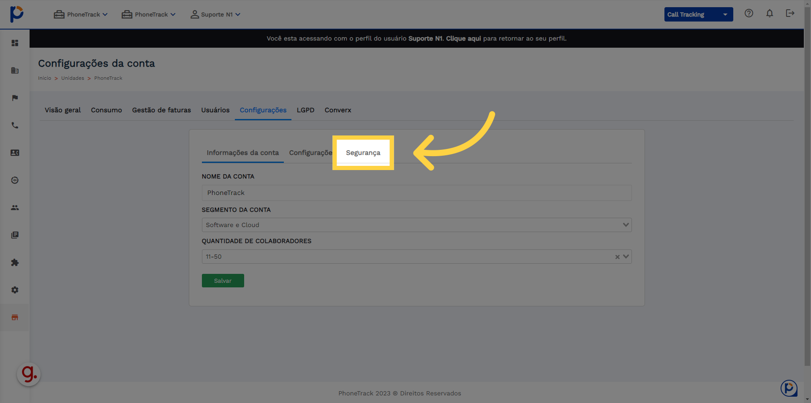
Task: Open the building units icon in the sidebar
Action: tap(15, 70)
